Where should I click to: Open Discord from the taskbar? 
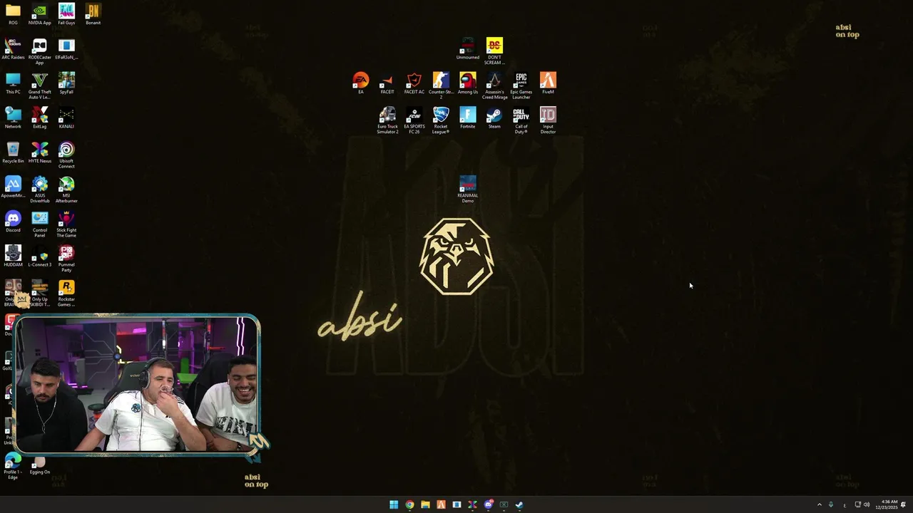[488, 504]
